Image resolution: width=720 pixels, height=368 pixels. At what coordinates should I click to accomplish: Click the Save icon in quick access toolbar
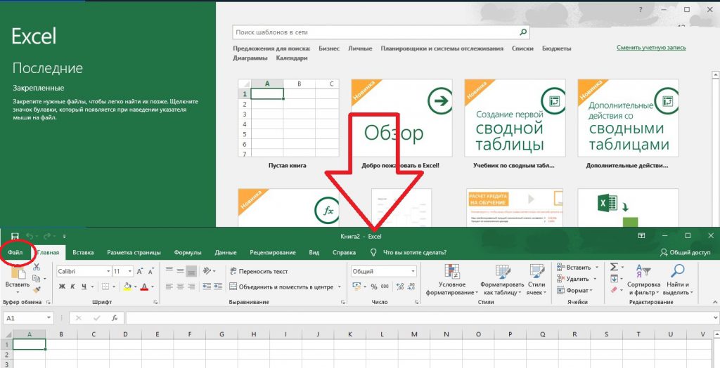(x=15, y=237)
